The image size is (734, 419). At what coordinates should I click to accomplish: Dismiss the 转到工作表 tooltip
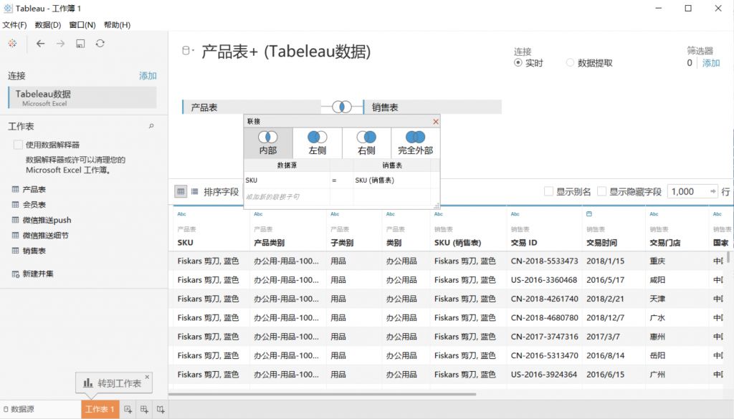click(147, 377)
